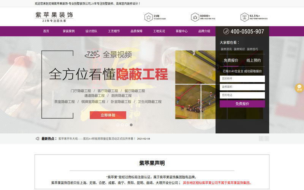
Task: Click the 大家都在看 heading
Action: (x=230, y=43)
